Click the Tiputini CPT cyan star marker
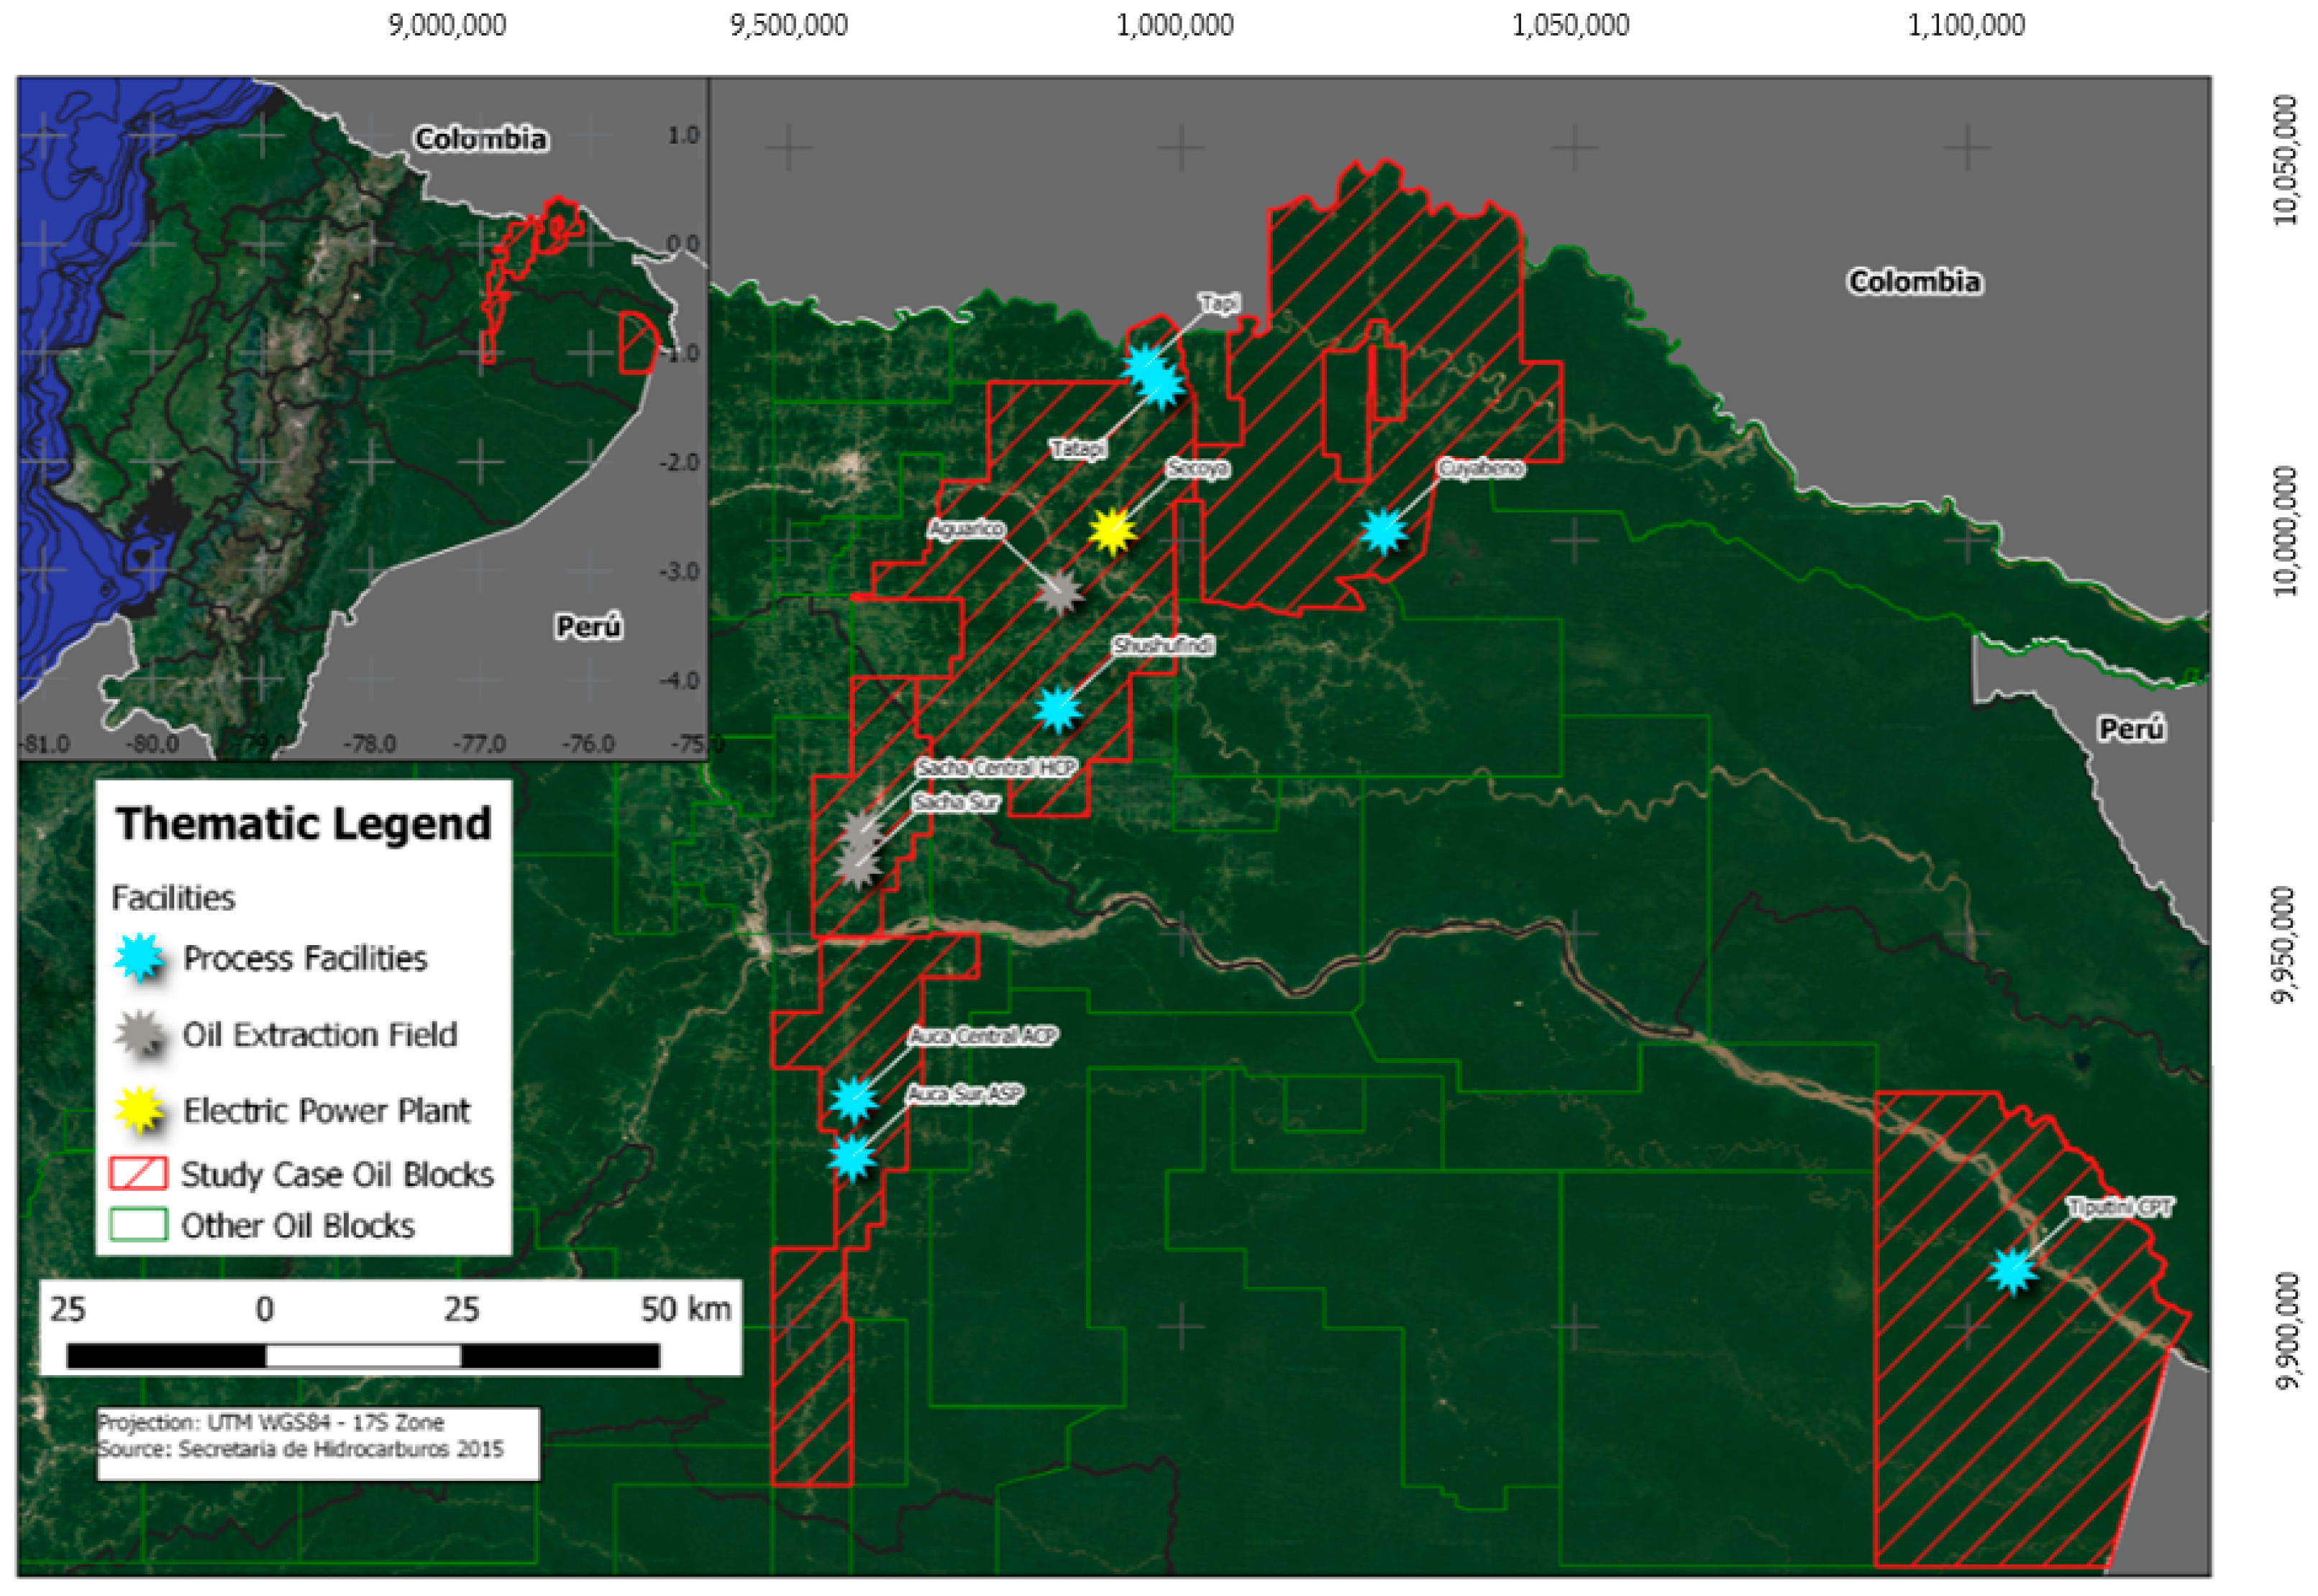The height and width of the screenshot is (1596, 2318). (x=2012, y=1271)
